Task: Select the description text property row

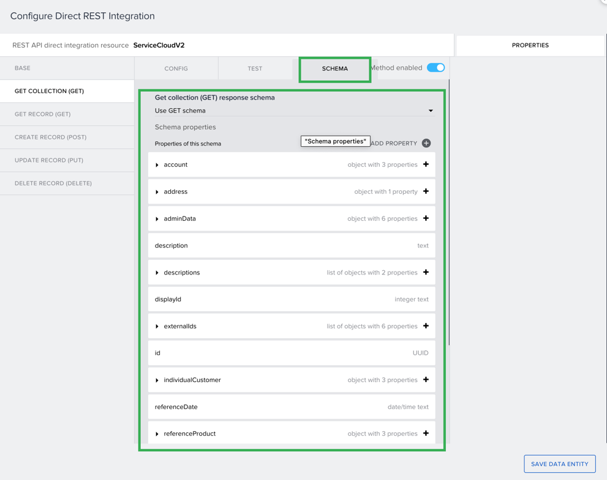Action: pyautogui.click(x=292, y=245)
